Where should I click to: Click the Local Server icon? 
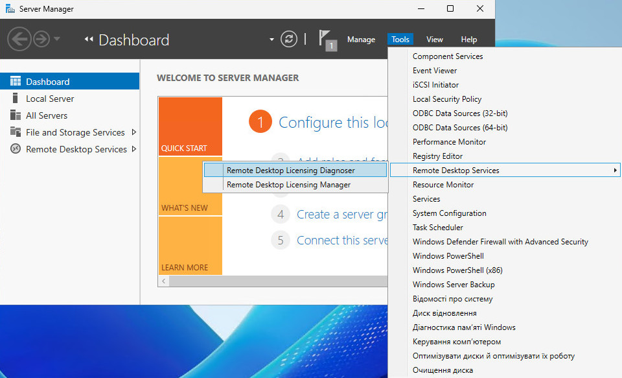click(x=16, y=98)
